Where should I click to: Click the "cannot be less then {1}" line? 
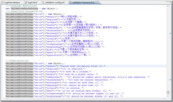click(x=55, y=83)
